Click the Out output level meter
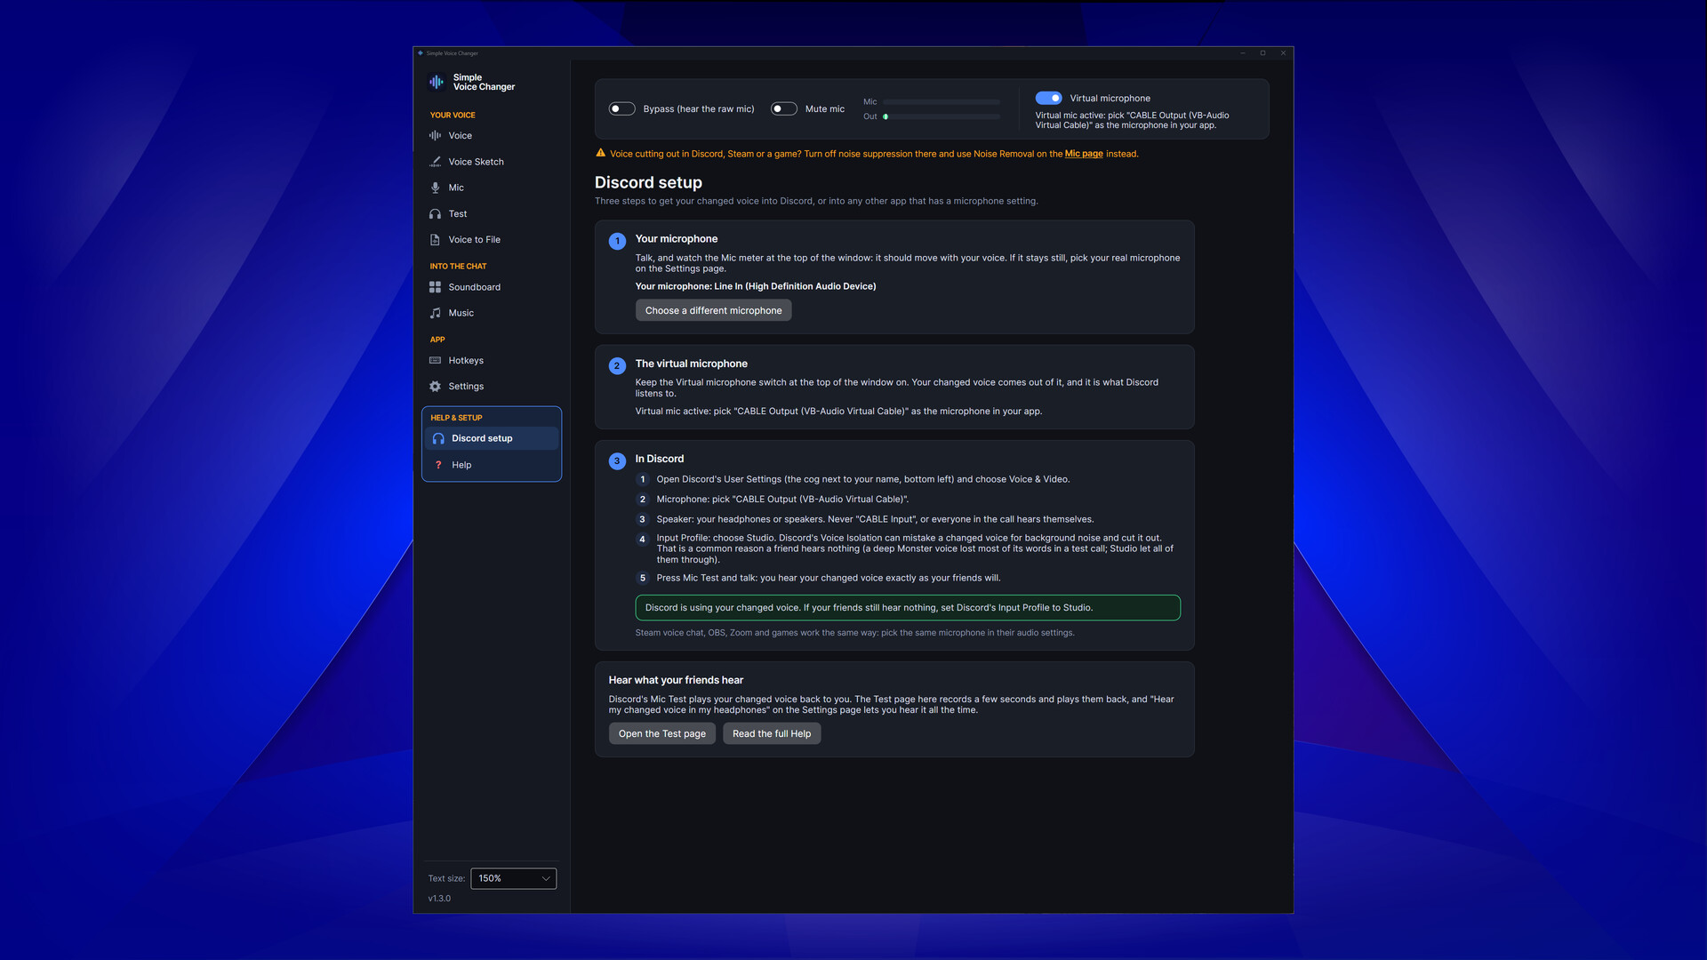 click(x=942, y=116)
